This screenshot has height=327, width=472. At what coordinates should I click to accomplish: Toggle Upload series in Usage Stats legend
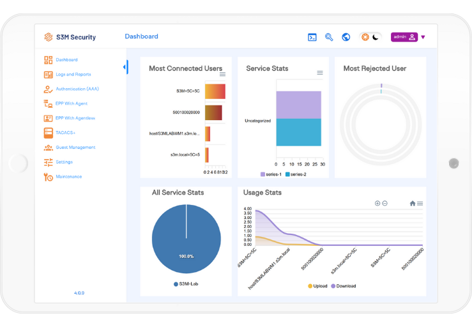point(317,285)
